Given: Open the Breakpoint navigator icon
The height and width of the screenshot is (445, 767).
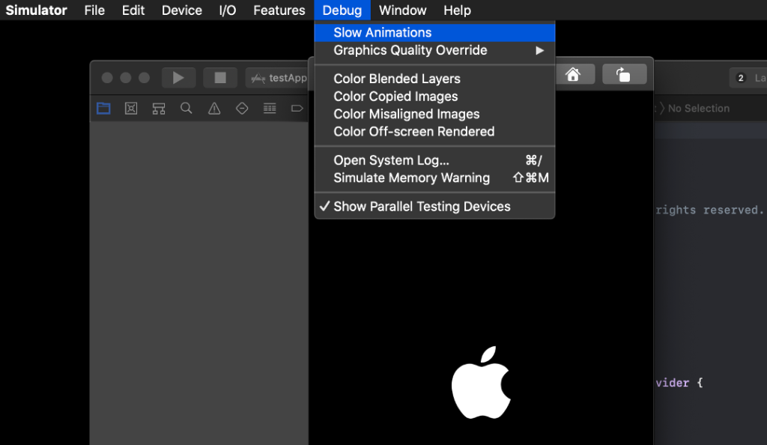Looking at the screenshot, I should (297, 108).
